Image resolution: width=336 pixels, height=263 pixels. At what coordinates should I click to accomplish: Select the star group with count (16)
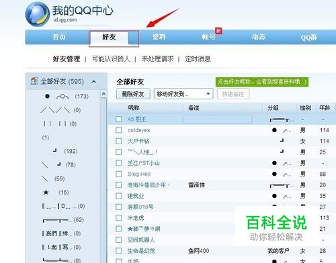pyautogui.click(x=56, y=192)
